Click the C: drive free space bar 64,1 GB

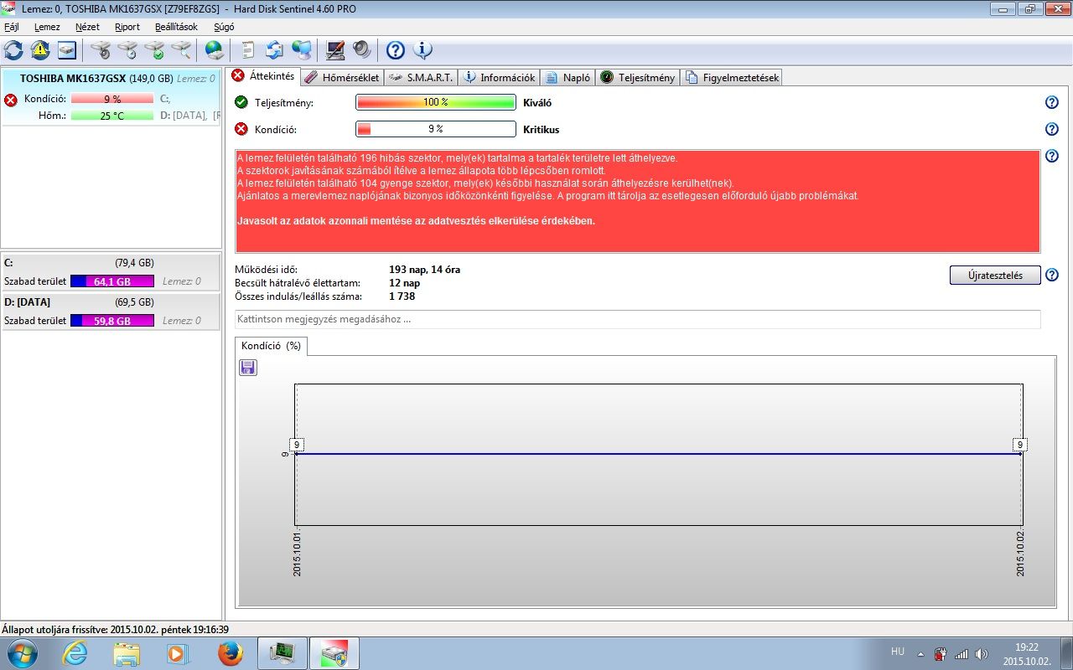112,281
